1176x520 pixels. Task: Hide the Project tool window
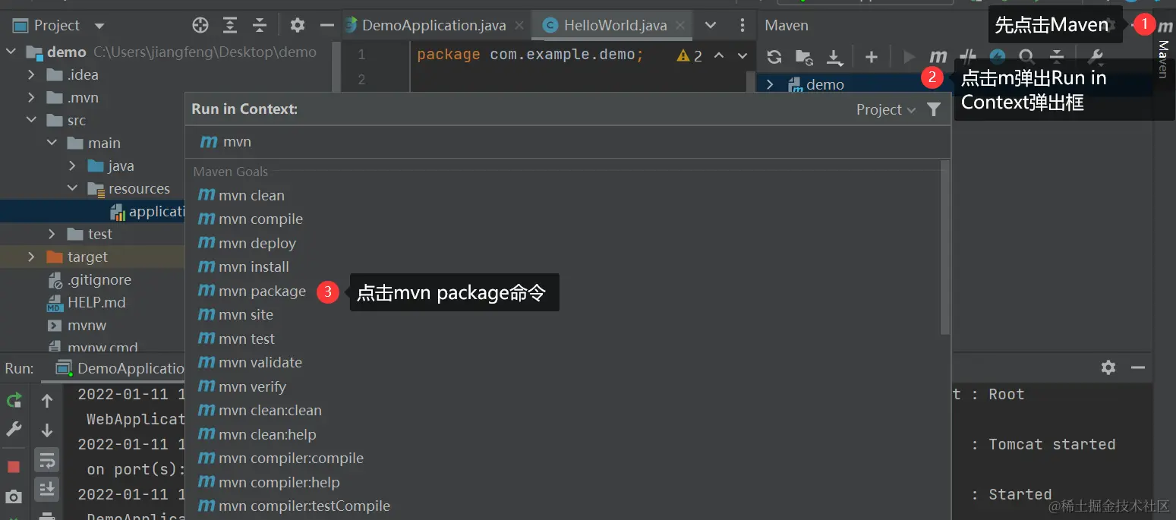tap(327, 25)
